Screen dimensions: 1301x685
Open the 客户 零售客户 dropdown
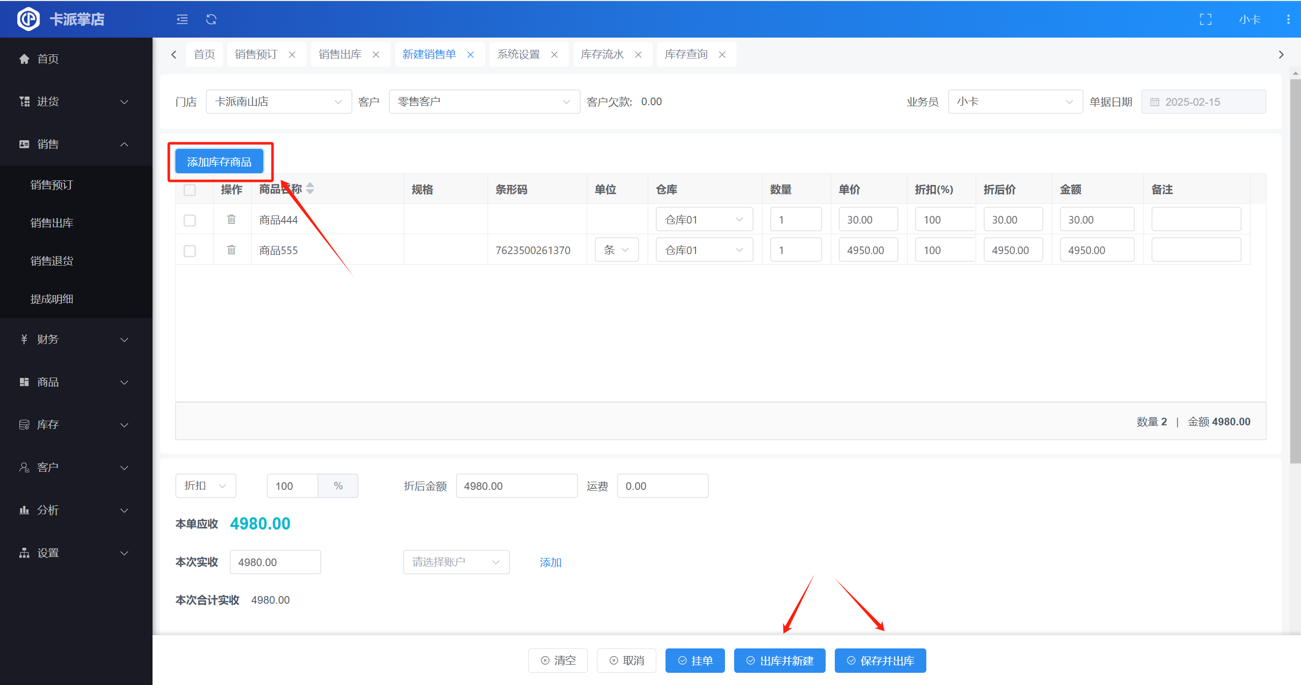483,102
